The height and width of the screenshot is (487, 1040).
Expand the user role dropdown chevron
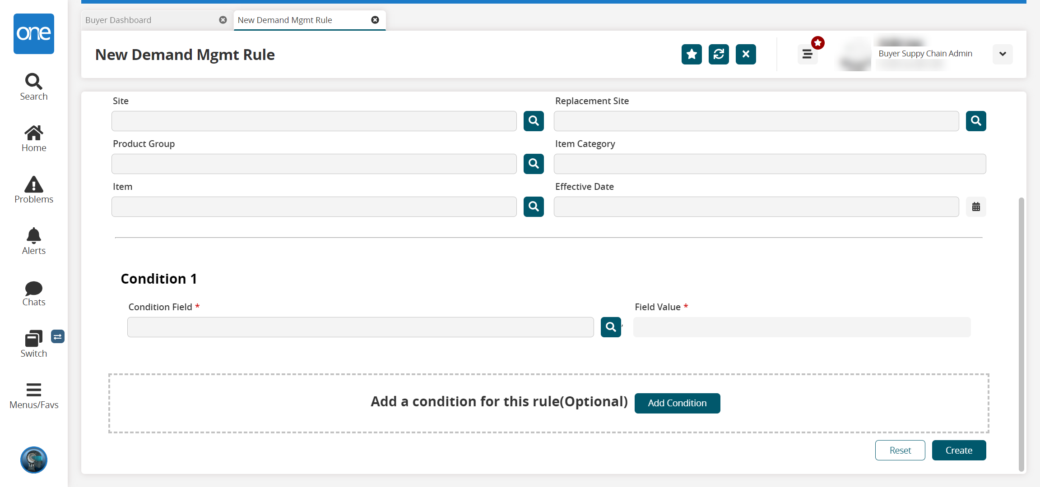(x=1003, y=54)
